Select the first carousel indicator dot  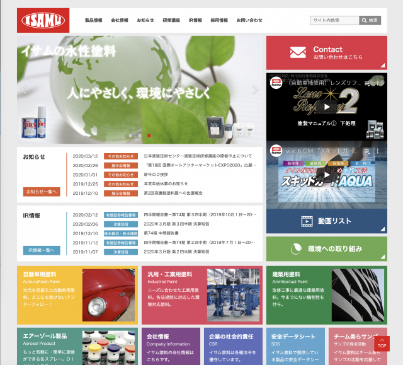[130, 136]
